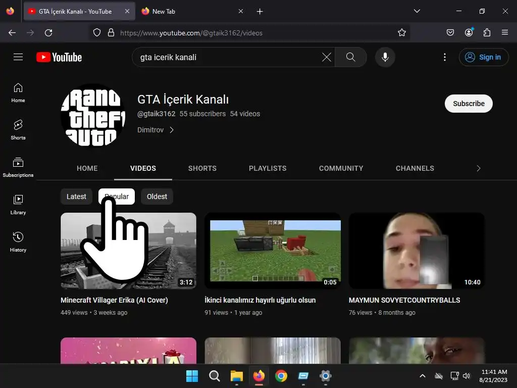
Task: Click the @gtaik3162 channel handle
Action: tap(157, 114)
